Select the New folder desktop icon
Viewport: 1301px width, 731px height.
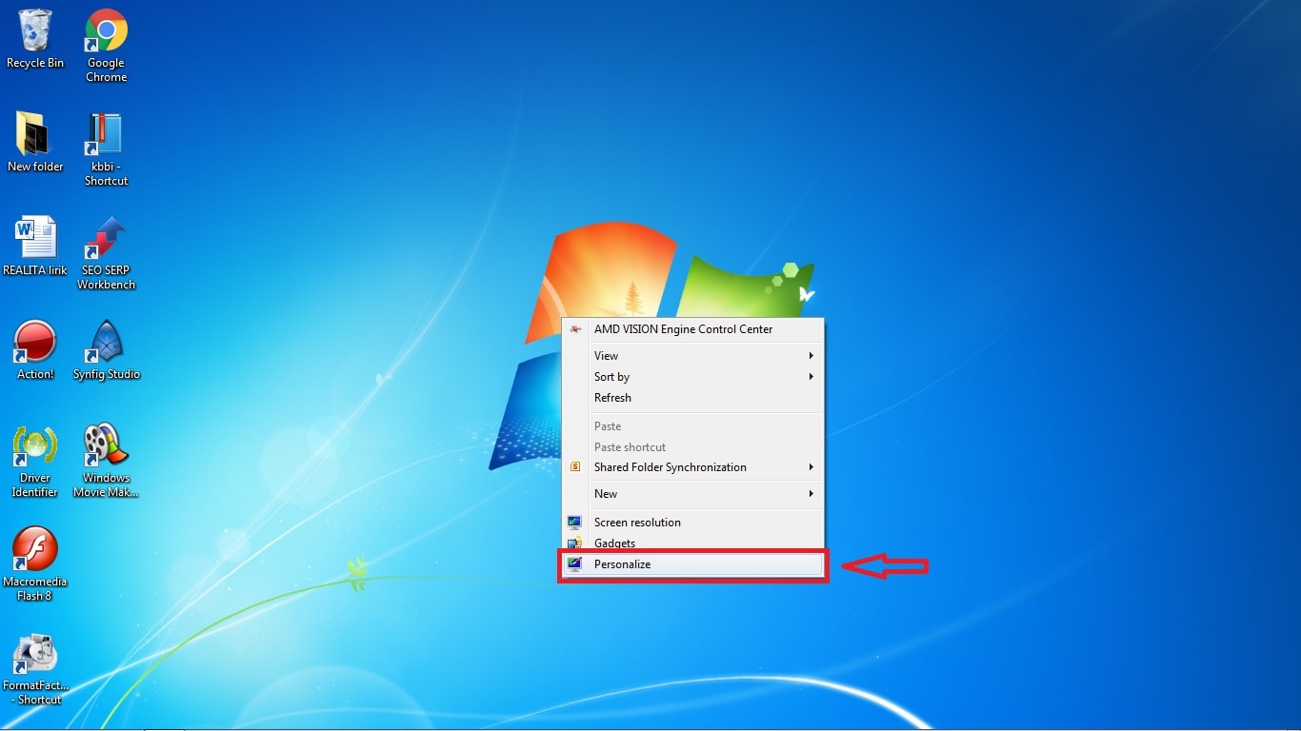pyautogui.click(x=35, y=143)
